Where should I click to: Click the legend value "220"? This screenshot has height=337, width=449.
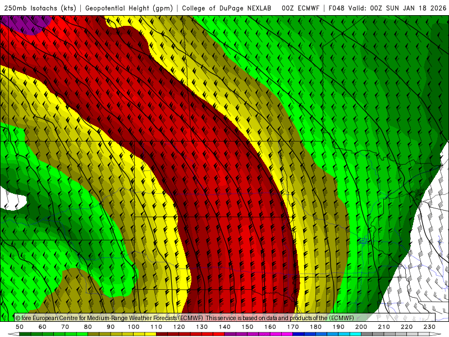click(406, 327)
